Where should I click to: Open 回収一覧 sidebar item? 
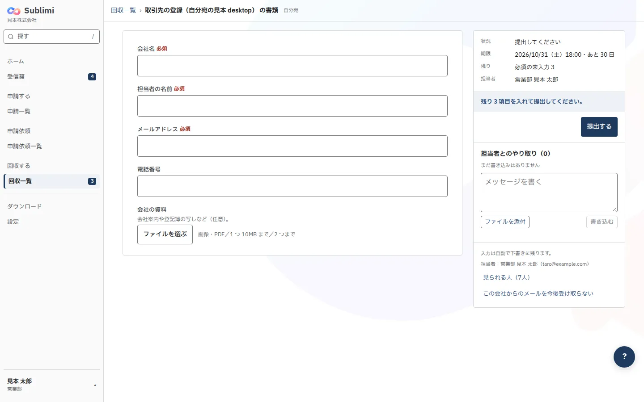point(51,181)
